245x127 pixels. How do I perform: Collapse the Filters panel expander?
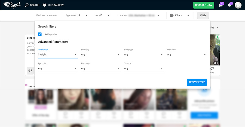[188, 16]
